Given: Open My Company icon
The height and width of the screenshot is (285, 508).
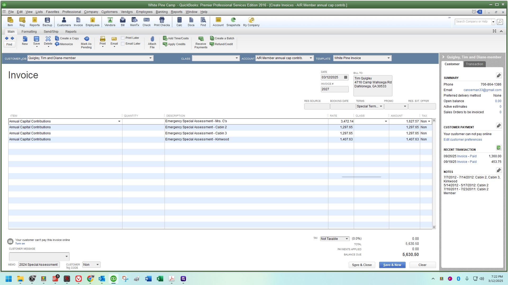Looking at the screenshot, I should [251, 22].
